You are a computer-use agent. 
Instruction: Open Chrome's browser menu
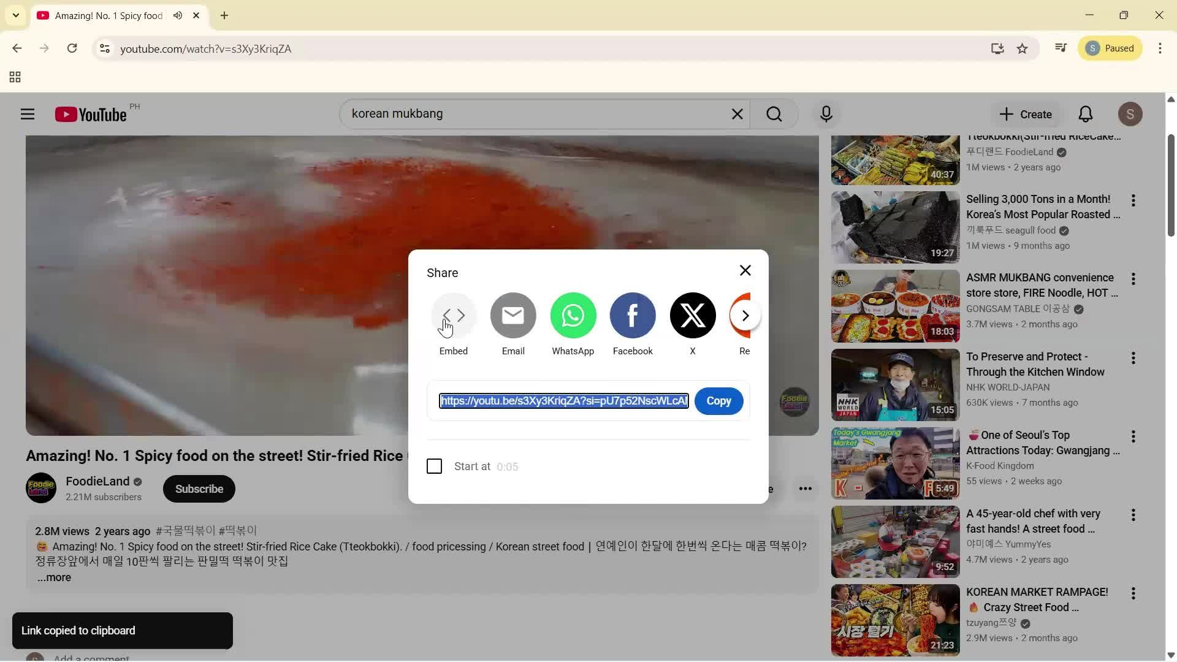click(x=1160, y=48)
